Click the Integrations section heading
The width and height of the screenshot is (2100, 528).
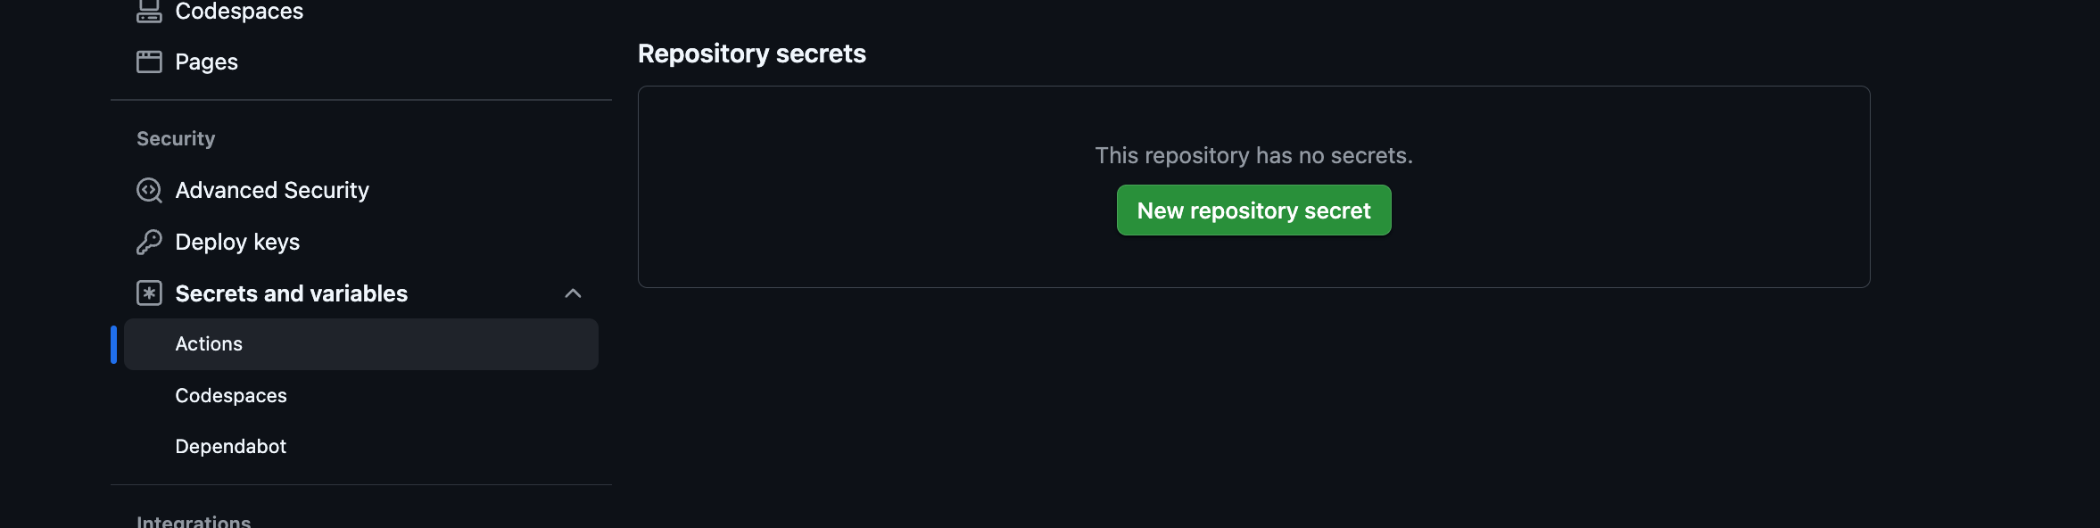194,521
